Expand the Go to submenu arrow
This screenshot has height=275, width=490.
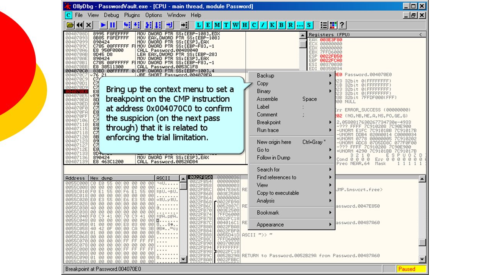pyautogui.click(x=330, y=150)
